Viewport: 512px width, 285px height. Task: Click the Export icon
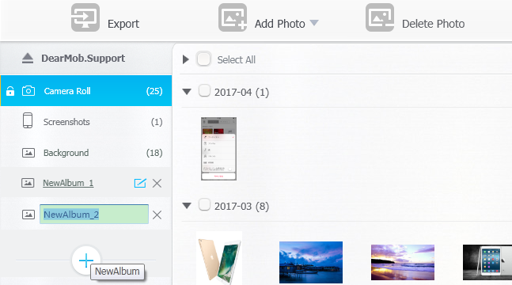click(x=85, y=17)
